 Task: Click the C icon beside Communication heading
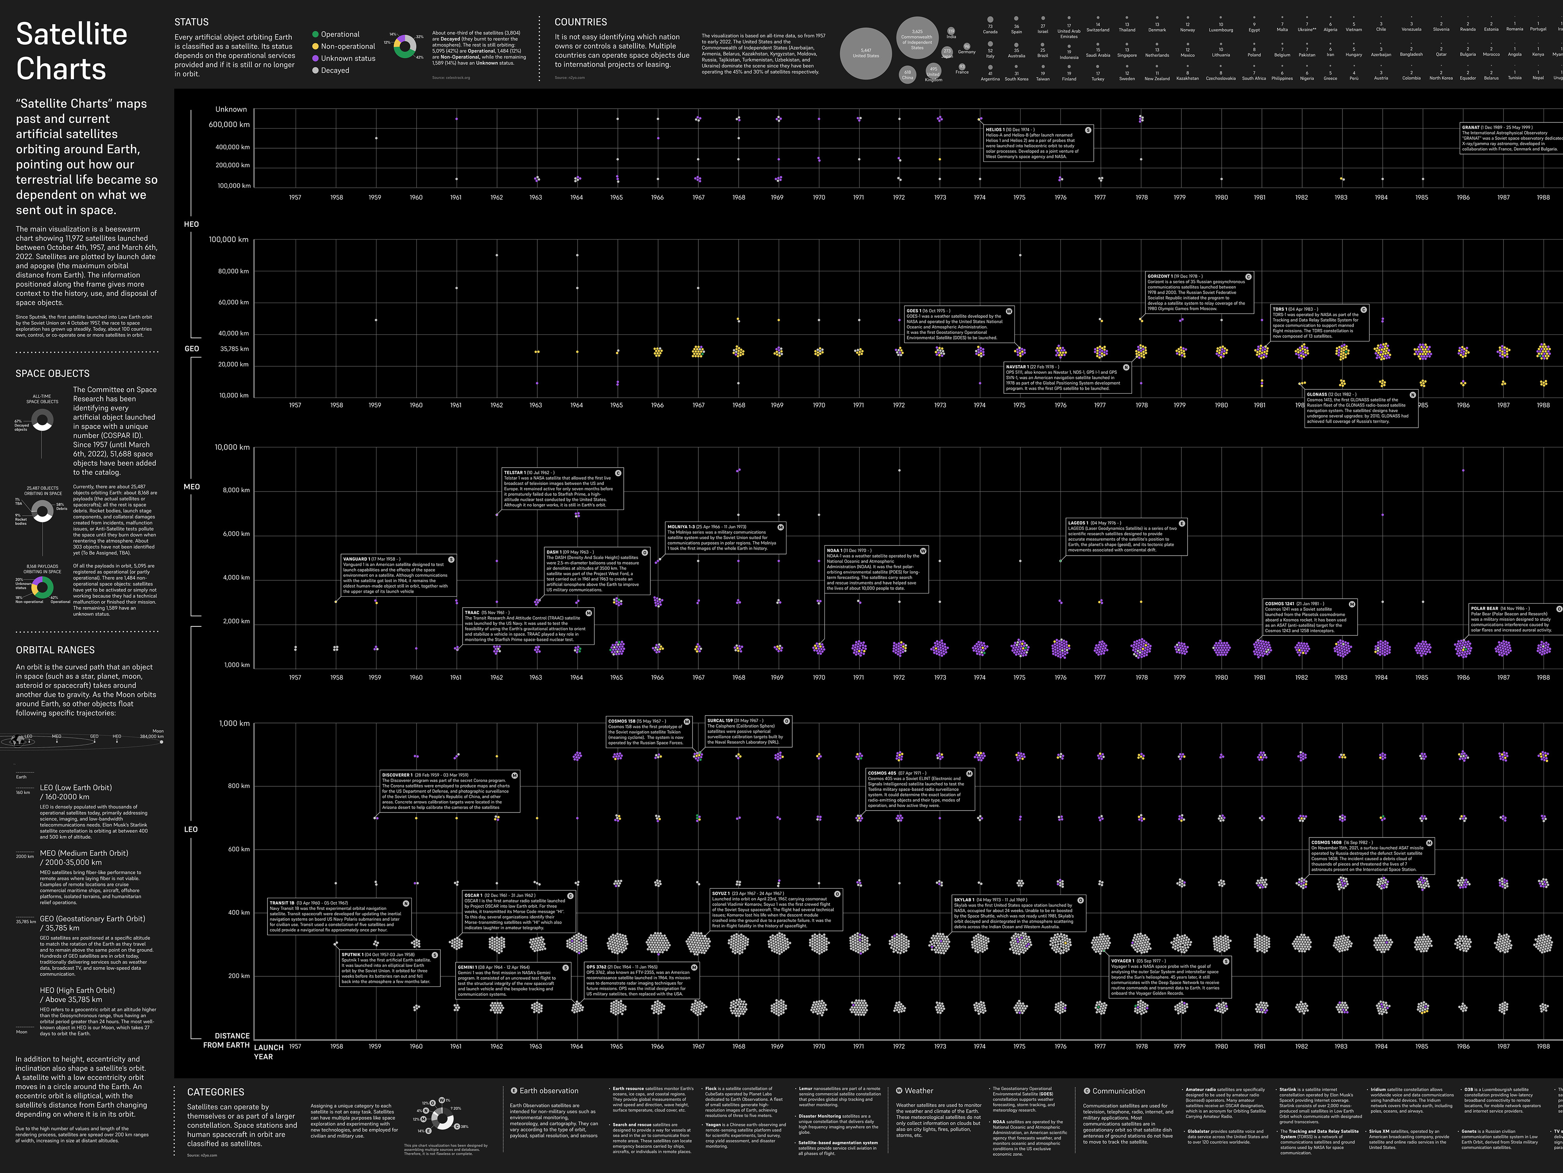pos(1087,1091)
